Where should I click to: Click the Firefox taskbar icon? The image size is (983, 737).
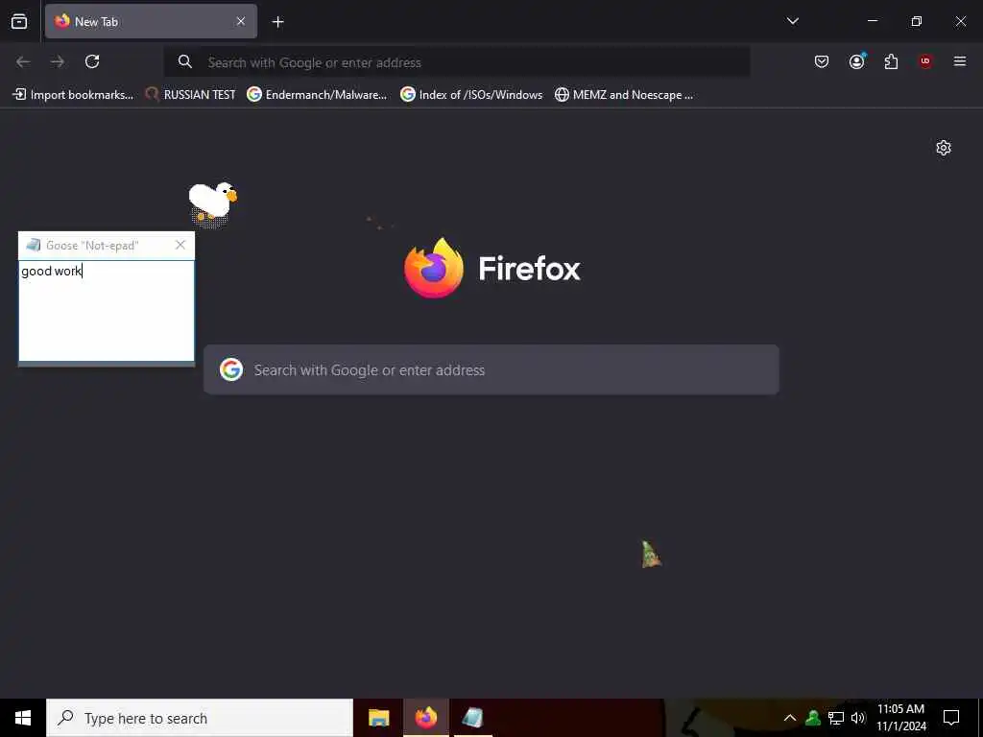pos(425,718)
